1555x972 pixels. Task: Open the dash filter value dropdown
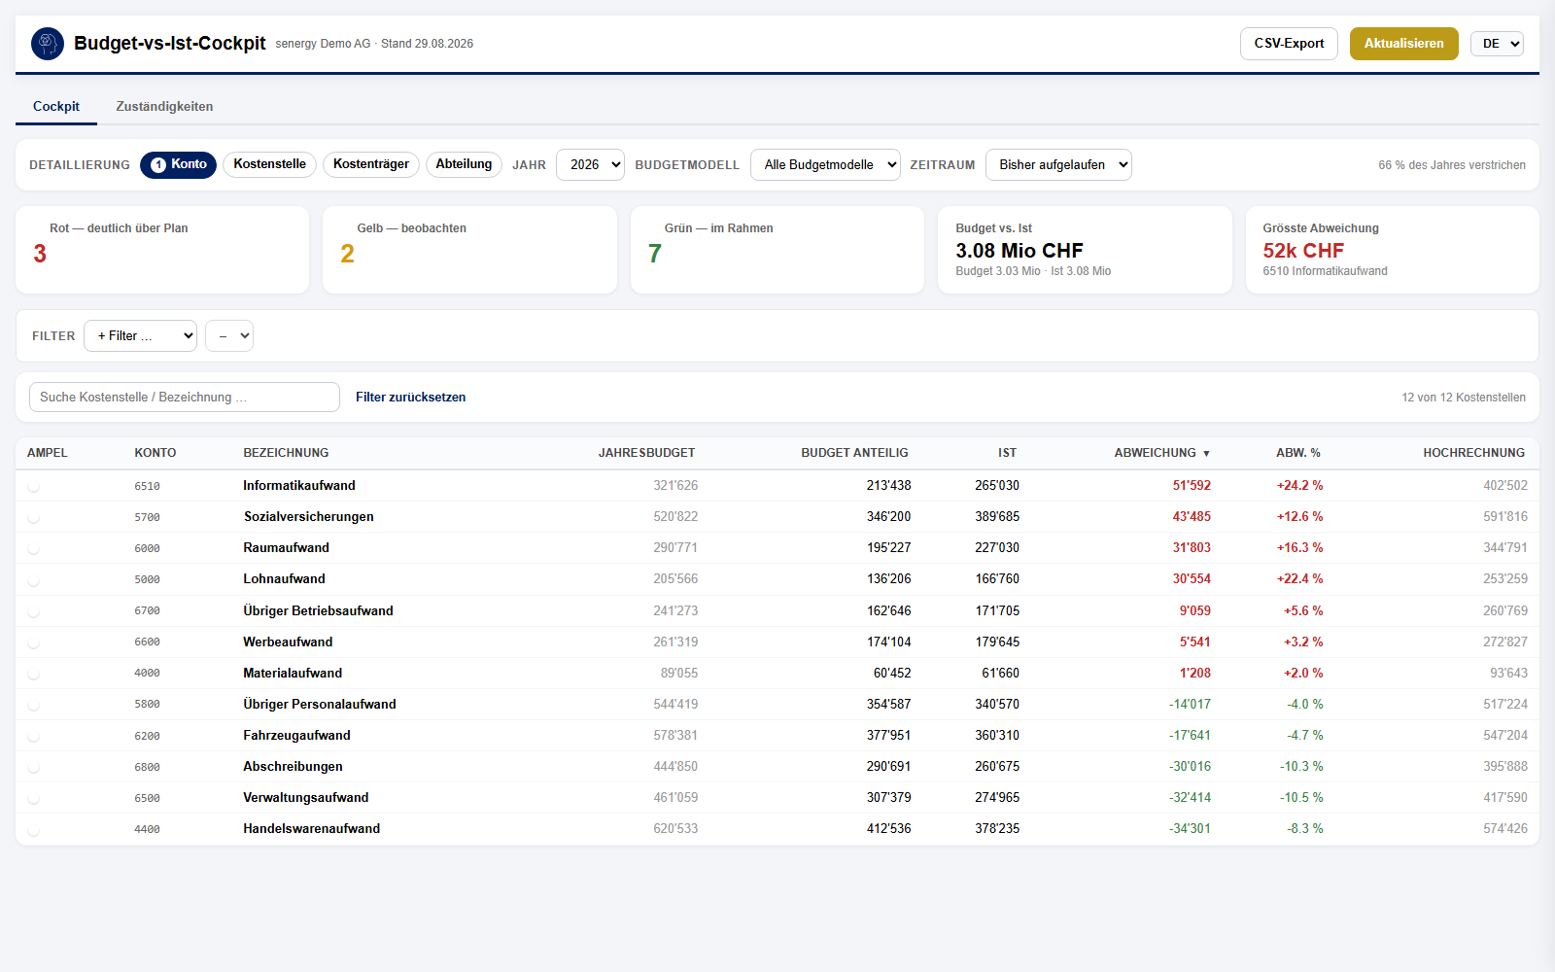229,336
